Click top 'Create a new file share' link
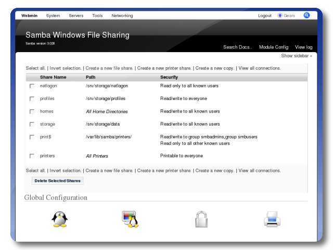Image resolution: width=333 pixels, height=250 pixels. (109, 68)
